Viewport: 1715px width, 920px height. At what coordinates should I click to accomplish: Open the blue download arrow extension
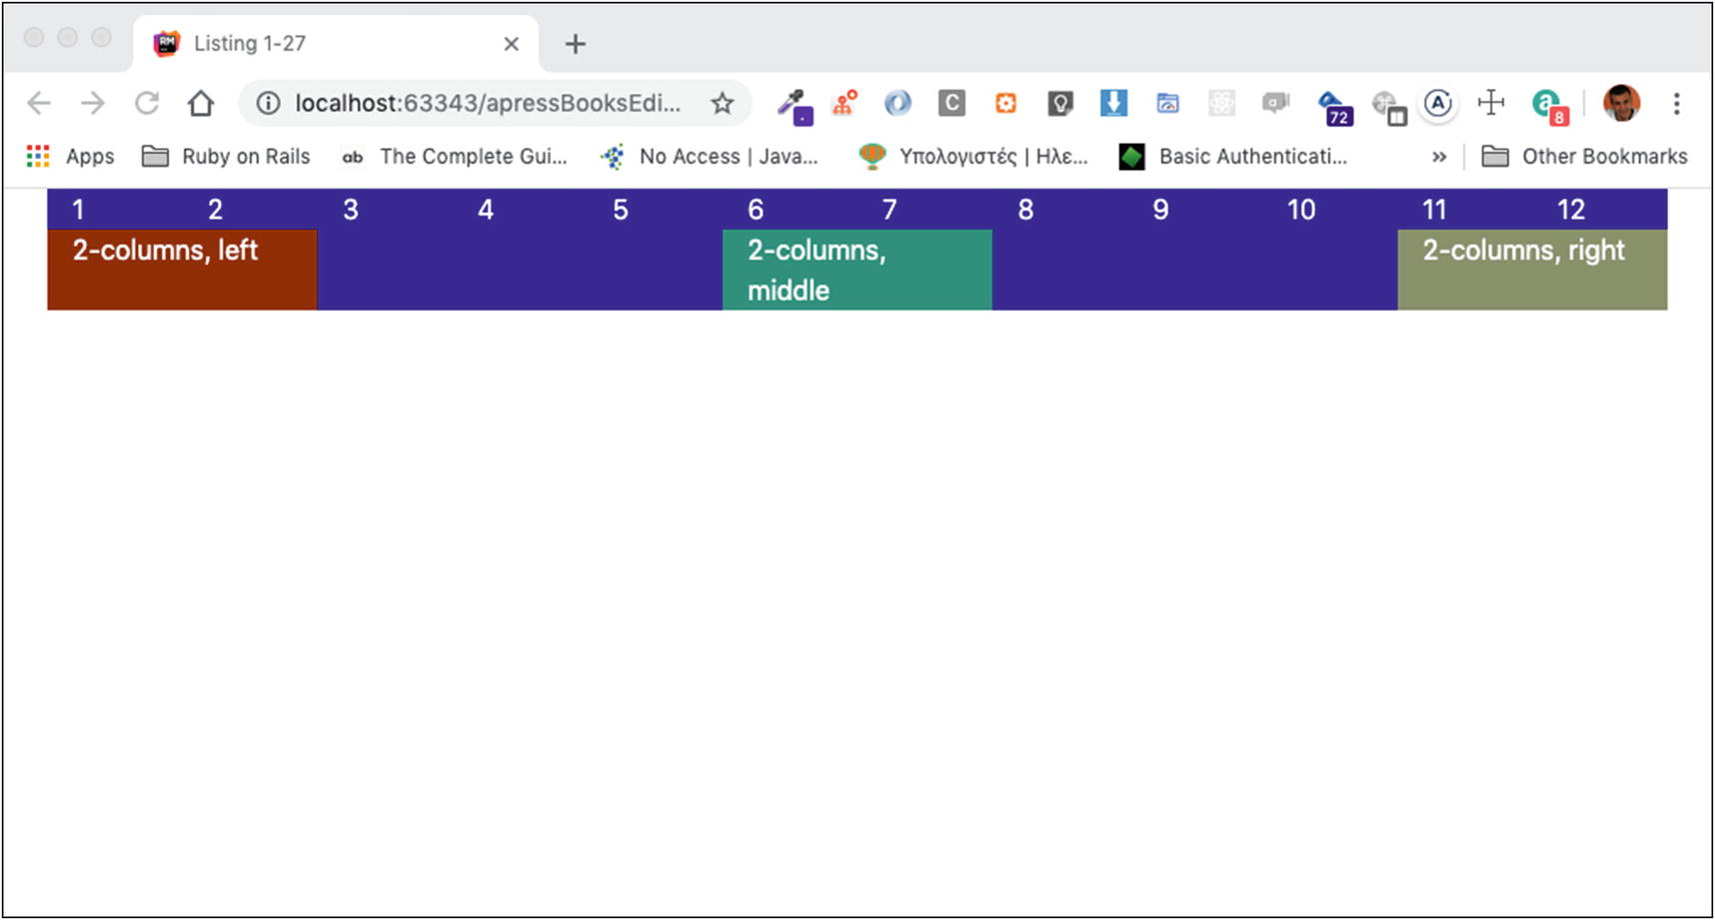1113,103
